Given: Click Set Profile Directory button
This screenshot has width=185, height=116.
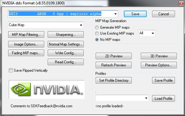Looking at the screenshot, I should 114,80.
